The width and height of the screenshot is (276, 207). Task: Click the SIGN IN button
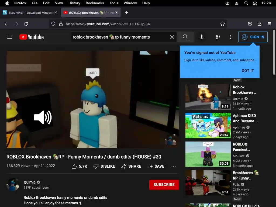(x=253, y=37)
